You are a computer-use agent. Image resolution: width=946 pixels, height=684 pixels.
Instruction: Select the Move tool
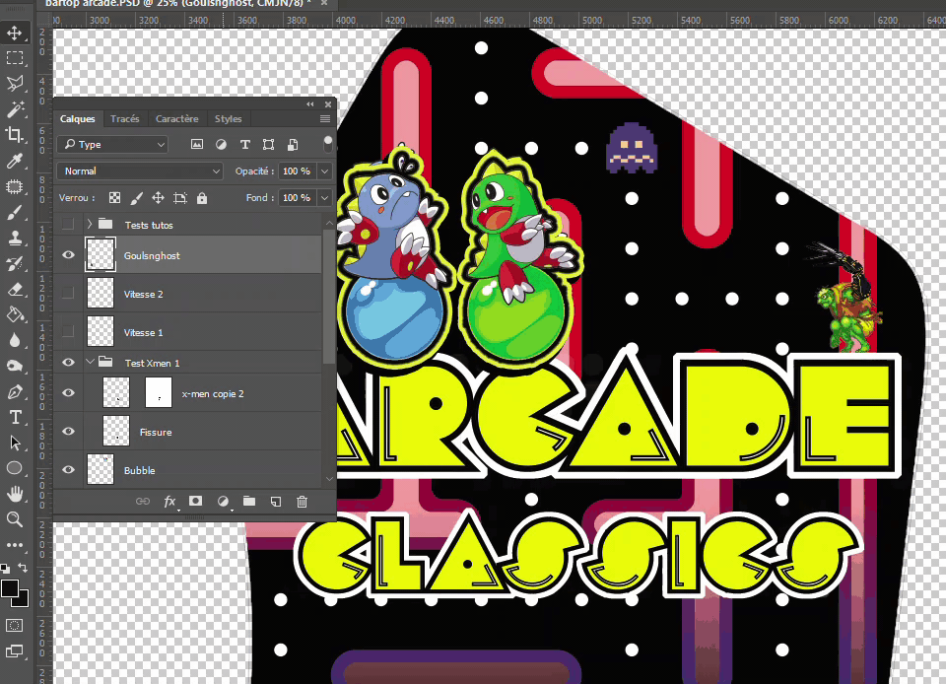[x=15, y=32]
